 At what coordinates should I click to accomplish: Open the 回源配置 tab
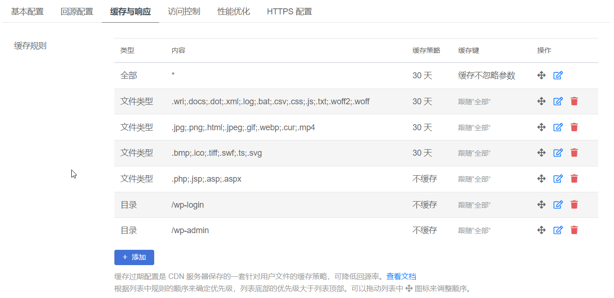[x=77, y=12]
